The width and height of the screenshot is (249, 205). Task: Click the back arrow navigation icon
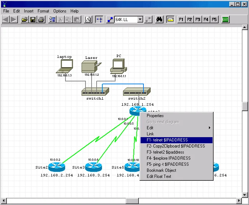pos(6,20)
